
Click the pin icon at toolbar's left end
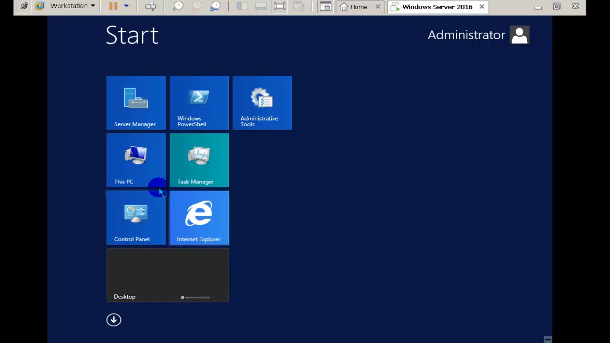(24, 6)
